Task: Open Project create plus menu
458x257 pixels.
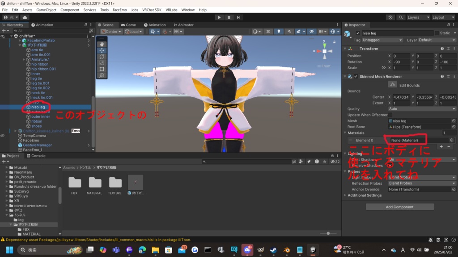Action: [x=4, y=162]
